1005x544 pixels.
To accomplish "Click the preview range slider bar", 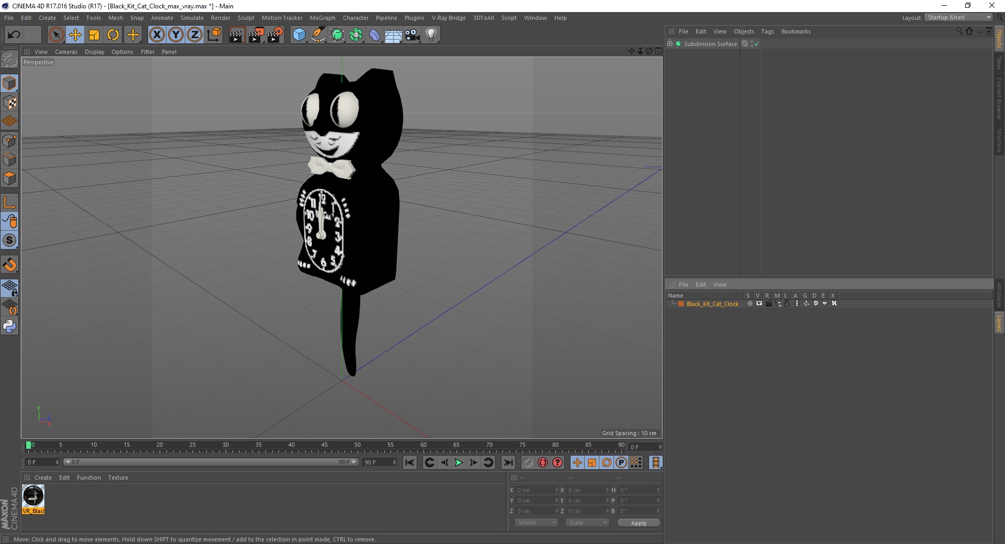I will (211, 462).
